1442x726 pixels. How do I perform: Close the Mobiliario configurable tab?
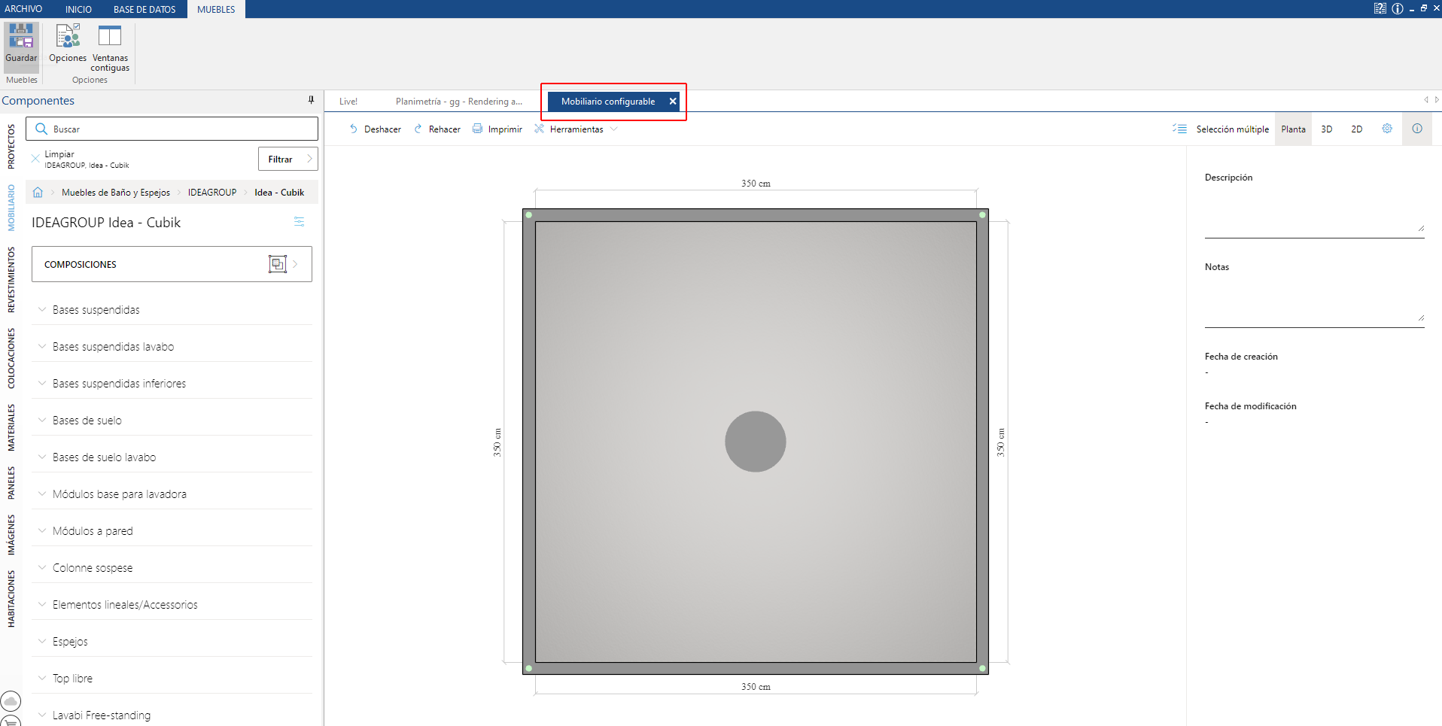pos(673,102)
